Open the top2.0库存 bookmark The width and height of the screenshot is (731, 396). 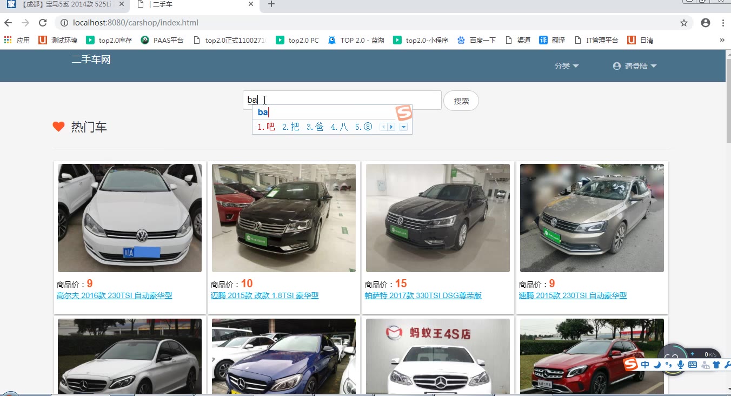(x=109, y=40)
